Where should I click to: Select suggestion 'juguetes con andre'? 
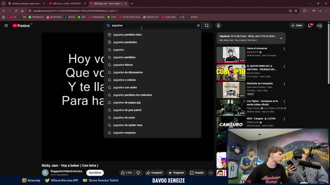click(x=152, y=87)
